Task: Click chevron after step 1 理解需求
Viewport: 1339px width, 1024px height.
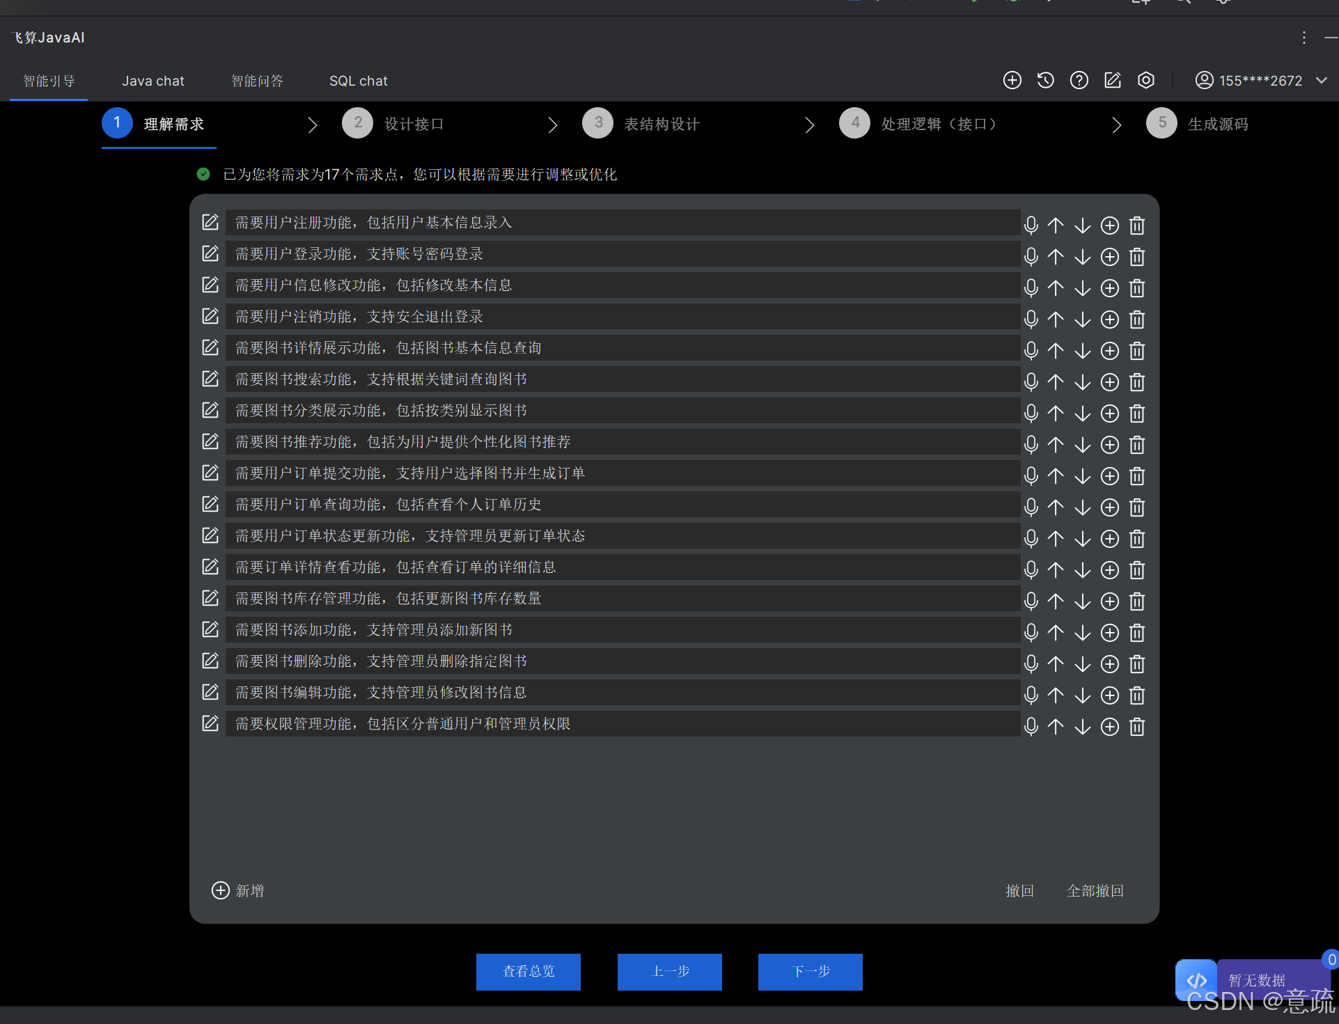Action: [313, 125]
